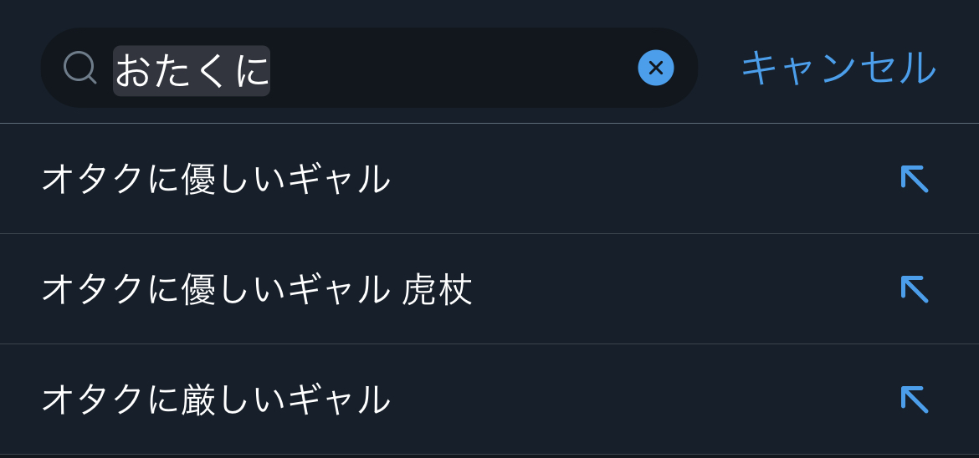Click the word 虎杖 in the second suggestion
Viewport: 979px width, 458px height.
coord(438,289)
